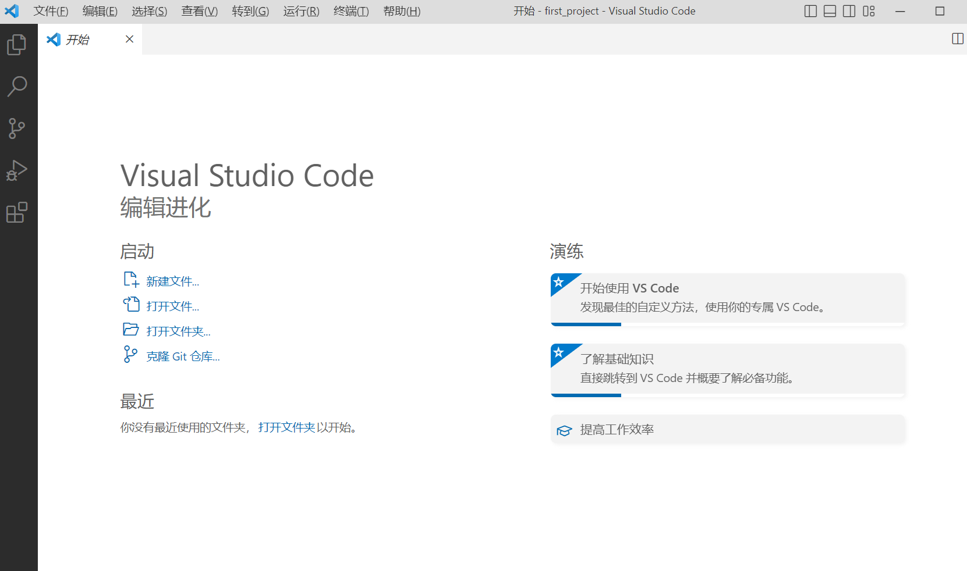The image size is (967, 571).
Task: Click the graduation cap icon on 提高工作效率
Action: tap(564, 431)
